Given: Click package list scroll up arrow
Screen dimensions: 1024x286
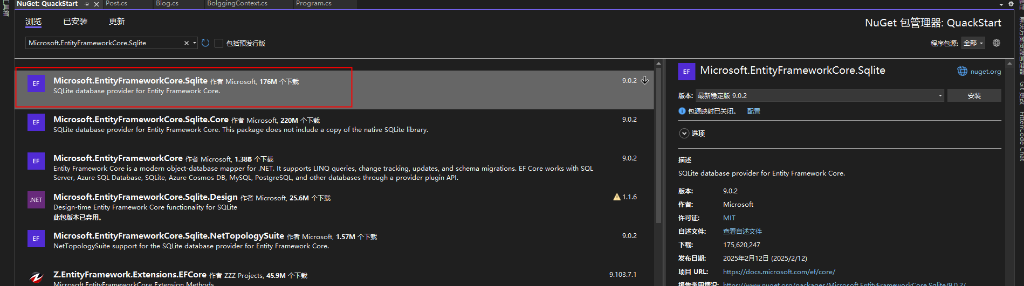Looking at the screenshot, I should click(658, 64).
